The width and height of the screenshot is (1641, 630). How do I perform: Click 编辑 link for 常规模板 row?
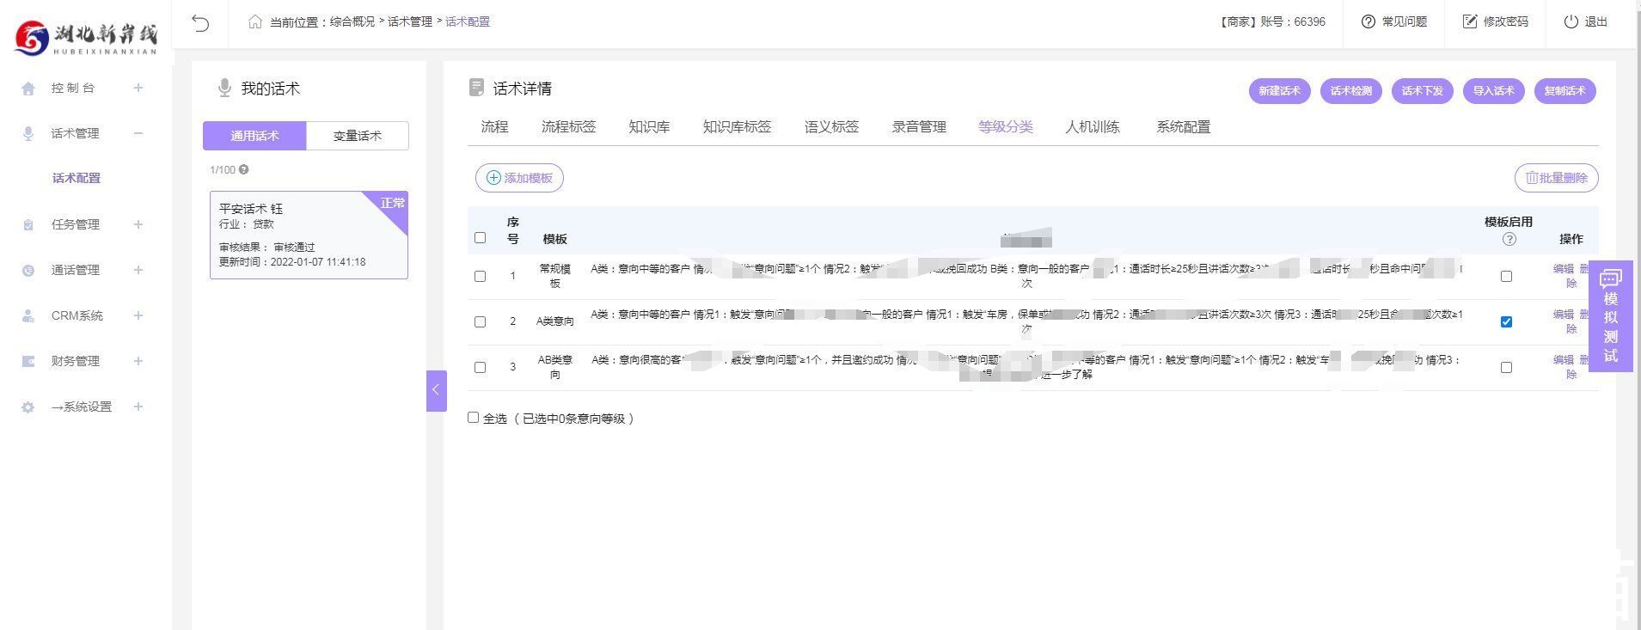(x=1564, y=269)
